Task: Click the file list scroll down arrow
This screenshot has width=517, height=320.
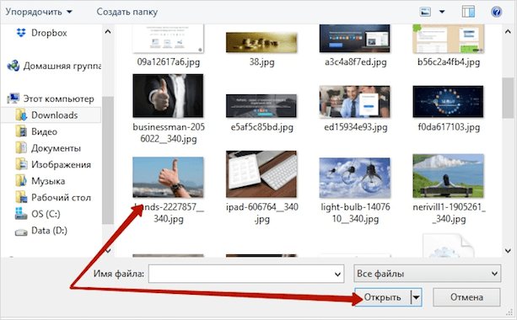Action: pyautogui.click(x=508, y=251)
